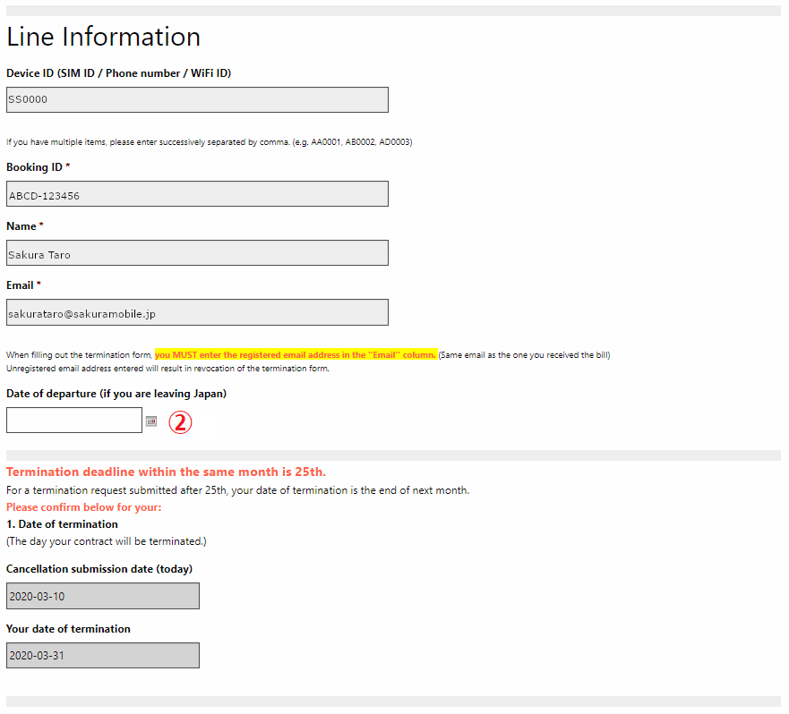Viewport: 789px width, 714px height.
Task: Click the 'Date of departure' label
Action: tap(116, 394)
